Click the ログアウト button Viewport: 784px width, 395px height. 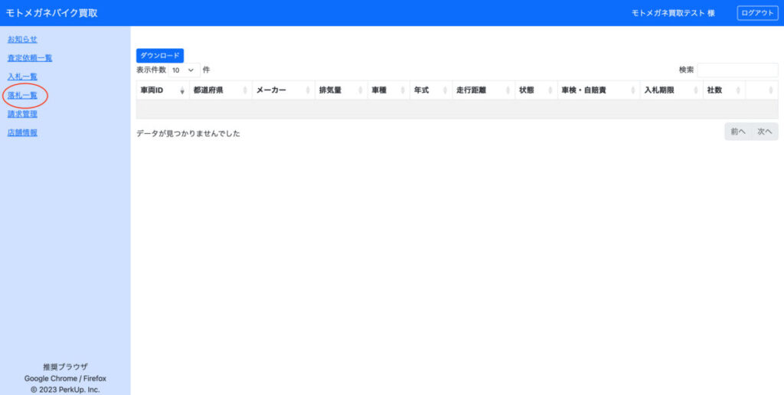click(757, 13)
